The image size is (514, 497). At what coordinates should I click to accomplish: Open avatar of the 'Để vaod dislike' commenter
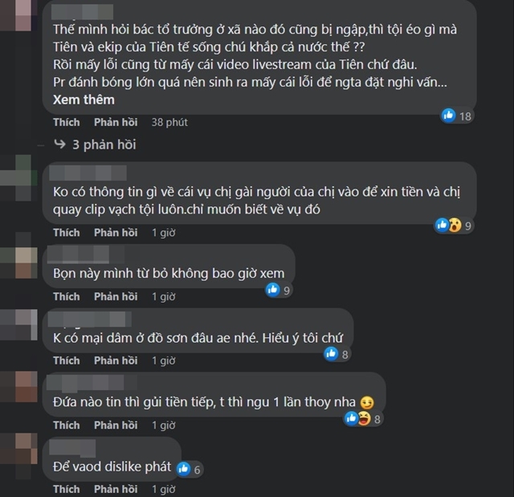tap(19, 449)
